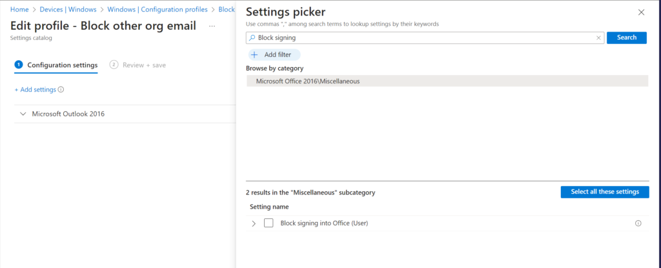Click Select all these settings button
Screen dimensions: 661x268
coord(604,192)
